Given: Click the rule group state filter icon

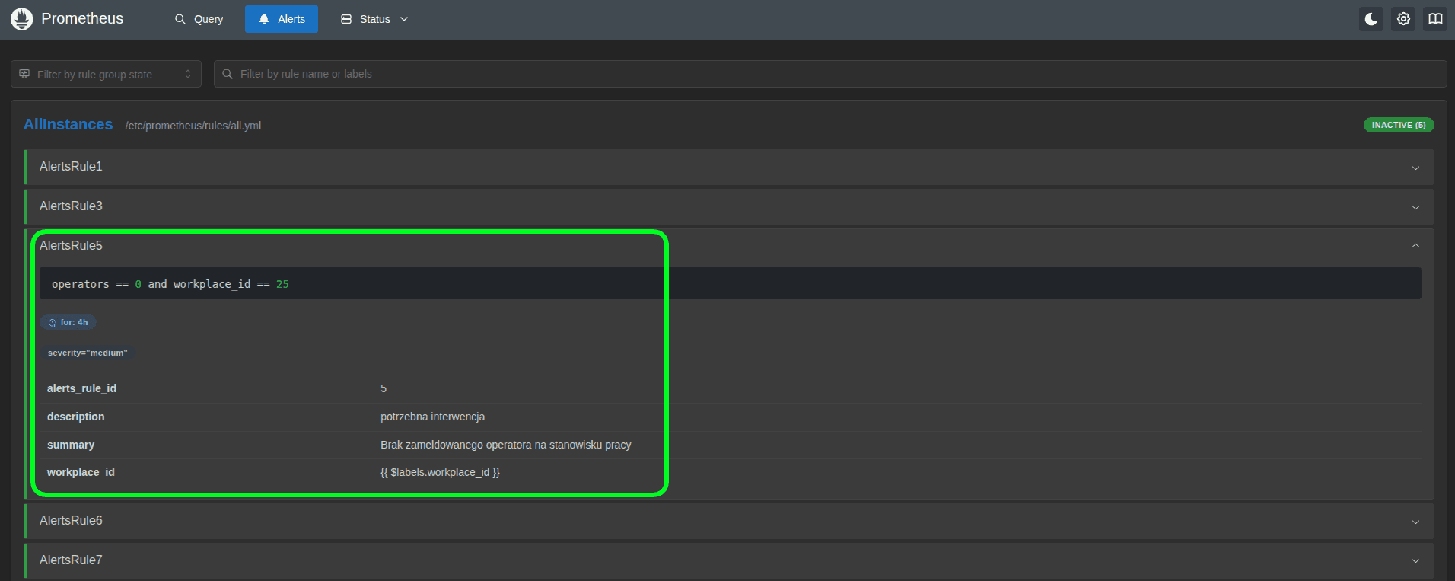Looking at the screenshot, I should [x=24, y=74].
